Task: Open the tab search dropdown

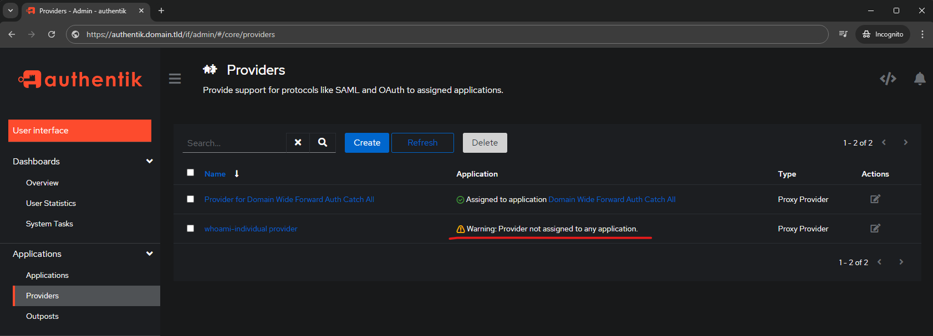Action: (x=10, y=11)
